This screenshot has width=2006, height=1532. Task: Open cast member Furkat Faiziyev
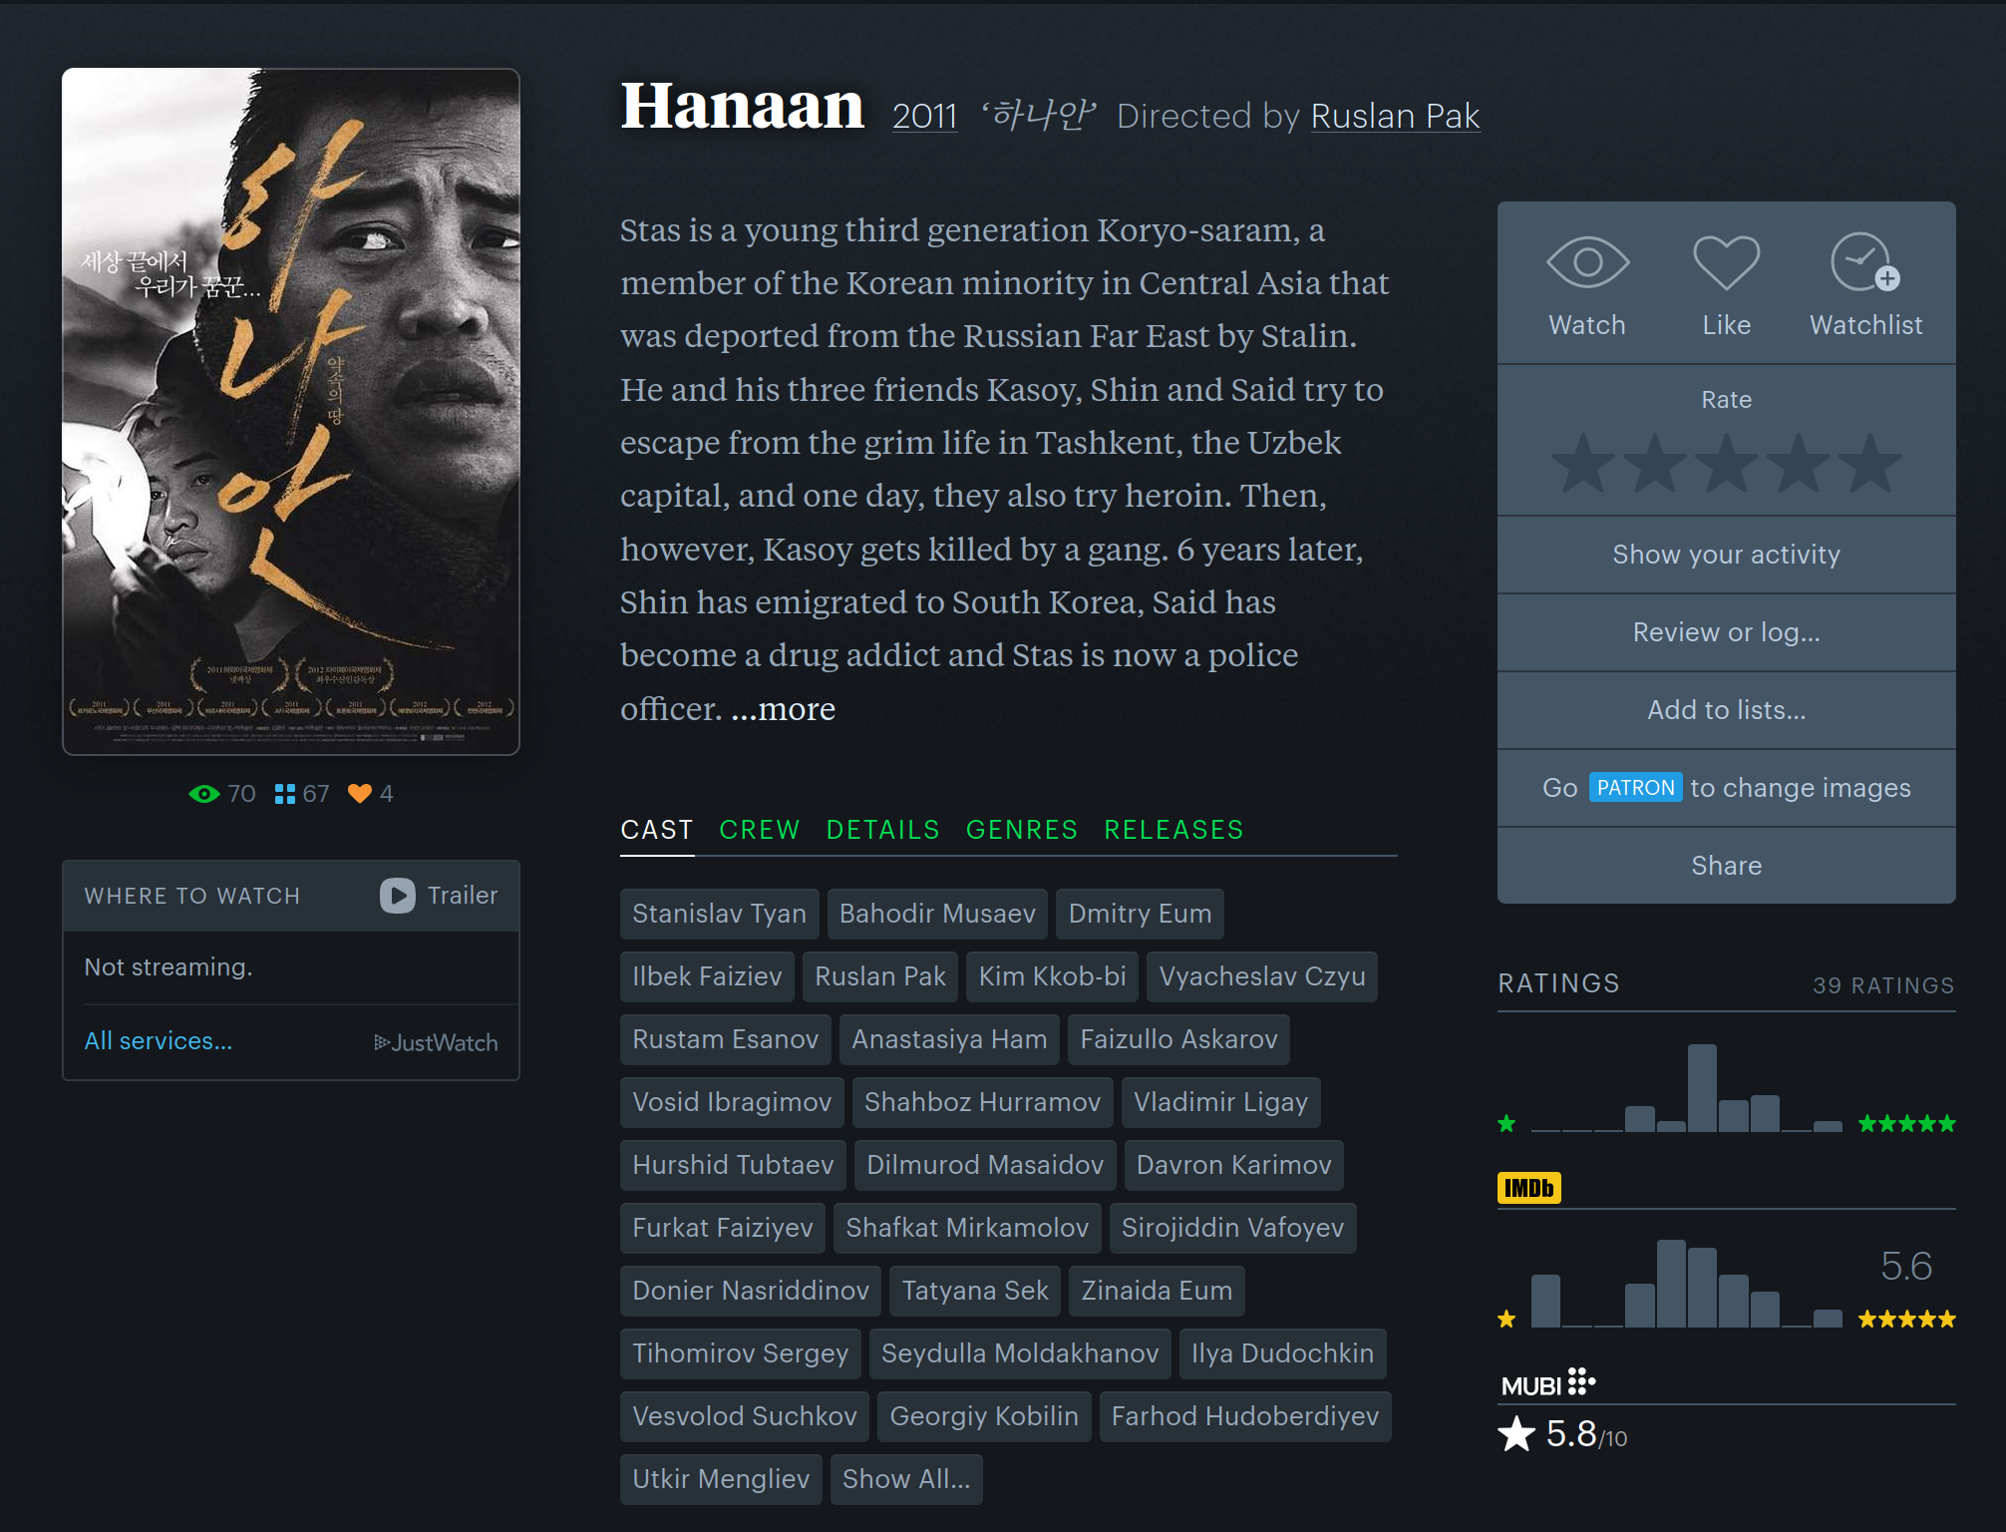[x=723, y=1228]
